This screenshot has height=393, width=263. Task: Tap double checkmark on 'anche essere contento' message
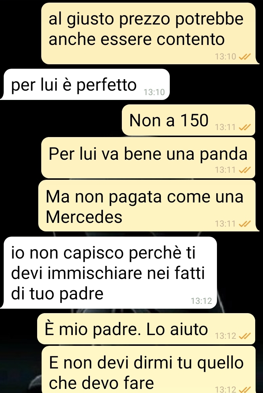click(x=245, y=57)
